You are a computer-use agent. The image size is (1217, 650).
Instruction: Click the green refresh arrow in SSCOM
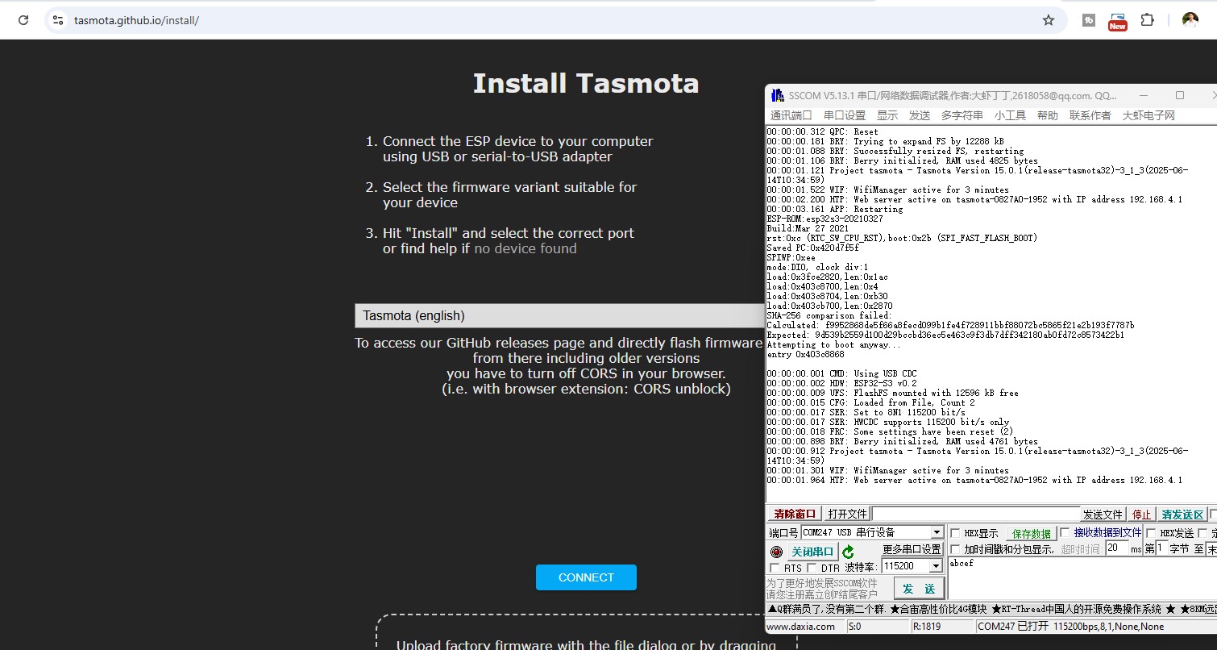(848, 552)
